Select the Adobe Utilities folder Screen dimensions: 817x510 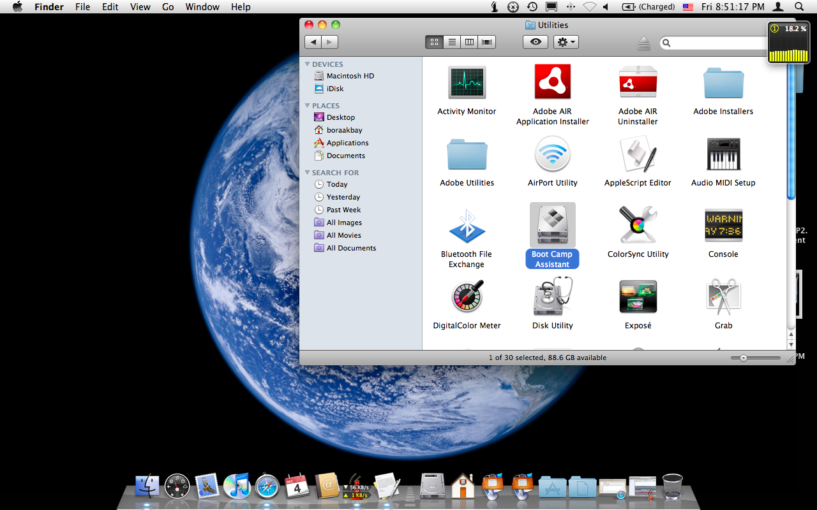[467, 154]
